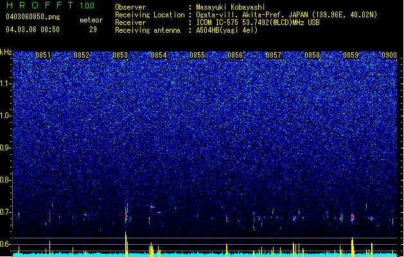The width and height of the screenshot is (404, 257).
Task: Click the 1.0 kHz axis label
Action: [x=6, y=116]
